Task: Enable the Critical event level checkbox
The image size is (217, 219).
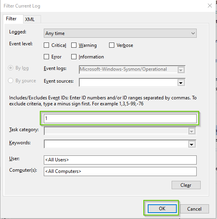Action: click(x=46, y=45)
